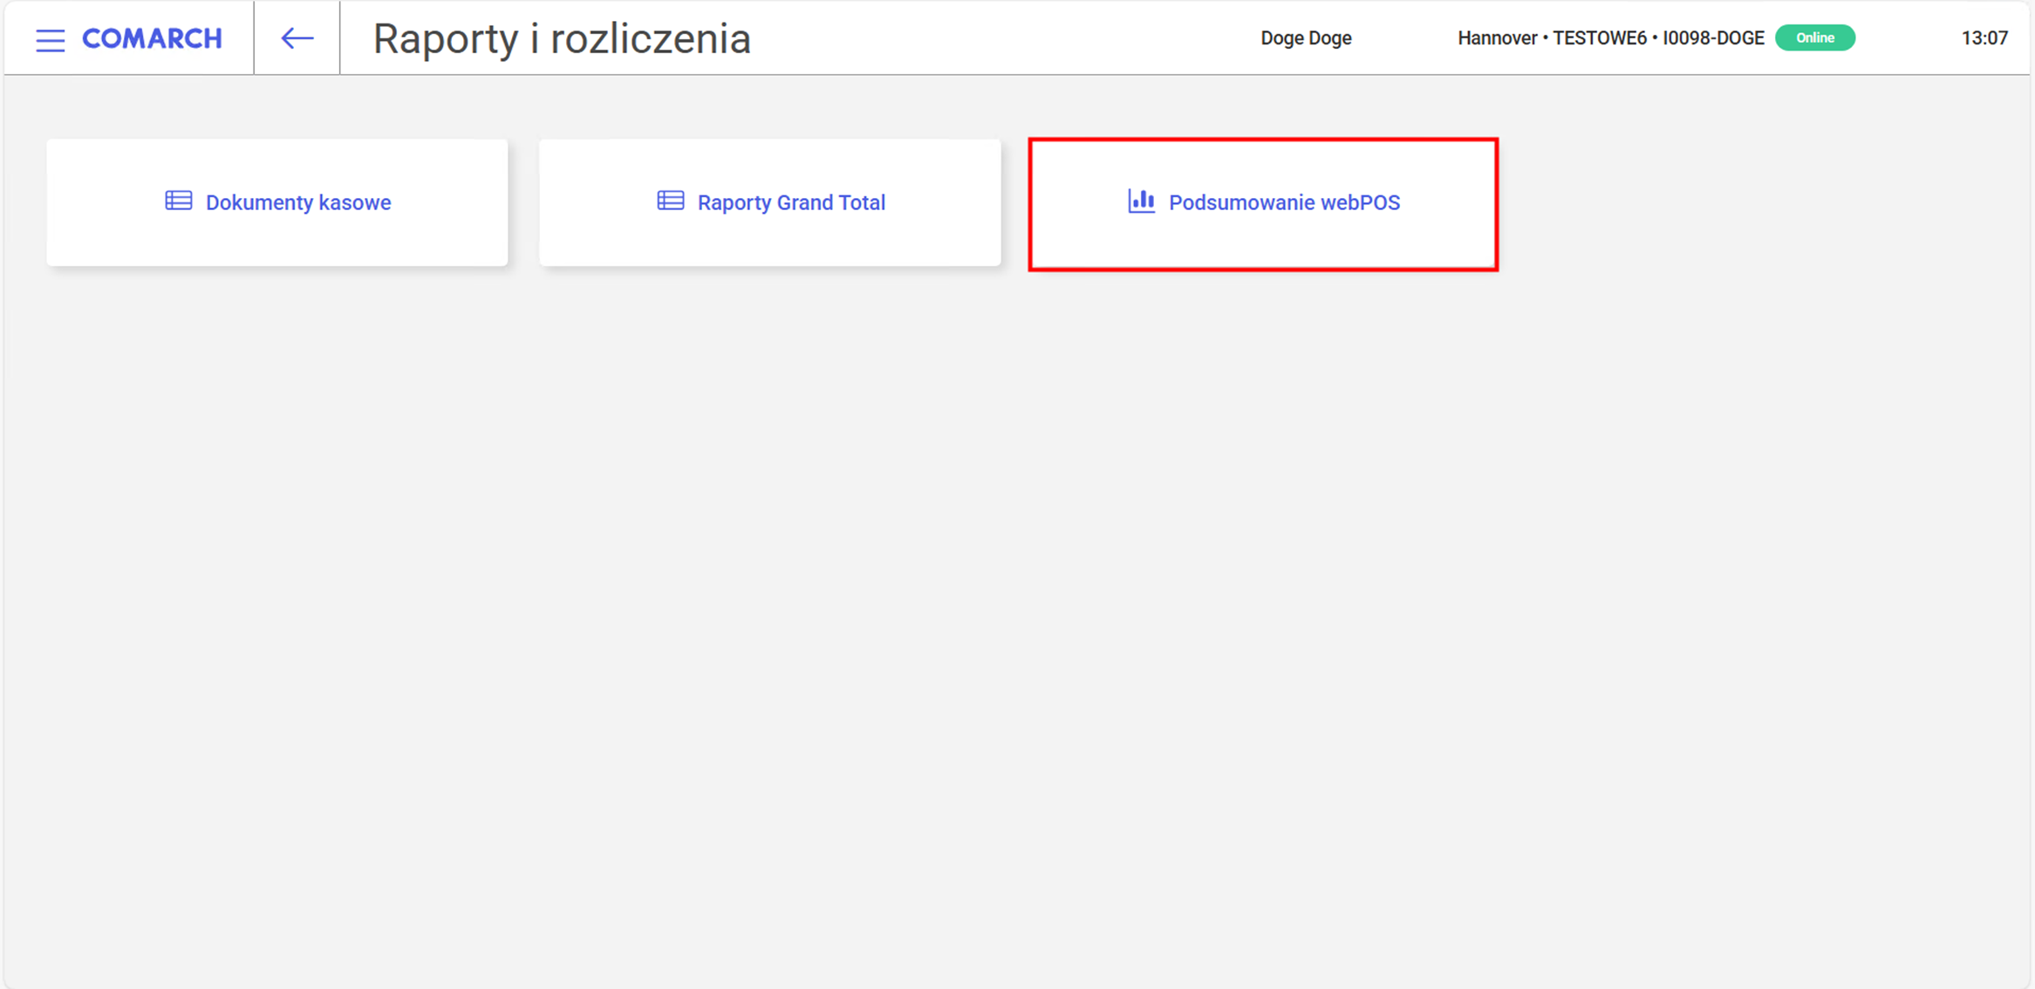Click the green Online status badge

click(1814, 38)
